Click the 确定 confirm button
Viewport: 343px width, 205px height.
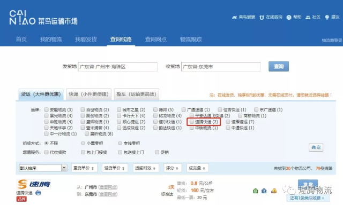click(316, 147)
